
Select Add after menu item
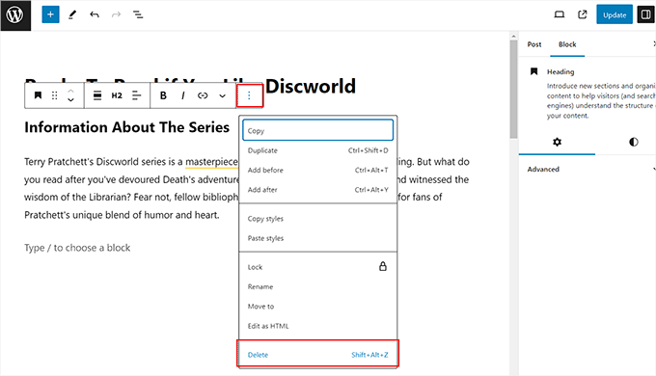317,190
